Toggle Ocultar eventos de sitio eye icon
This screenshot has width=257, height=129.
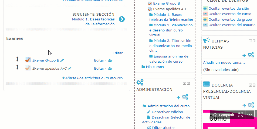tap(205, 9)
